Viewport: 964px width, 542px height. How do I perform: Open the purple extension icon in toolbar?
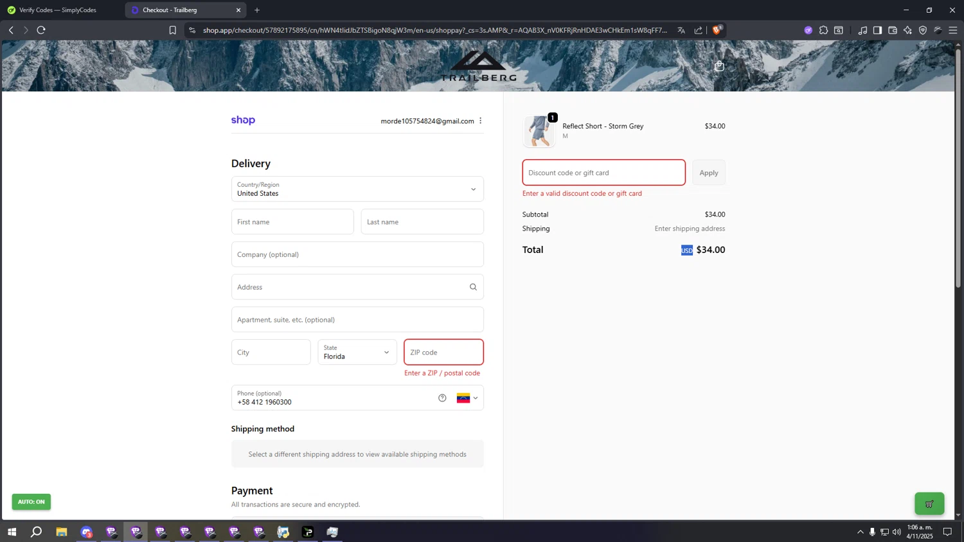(808, 30)
